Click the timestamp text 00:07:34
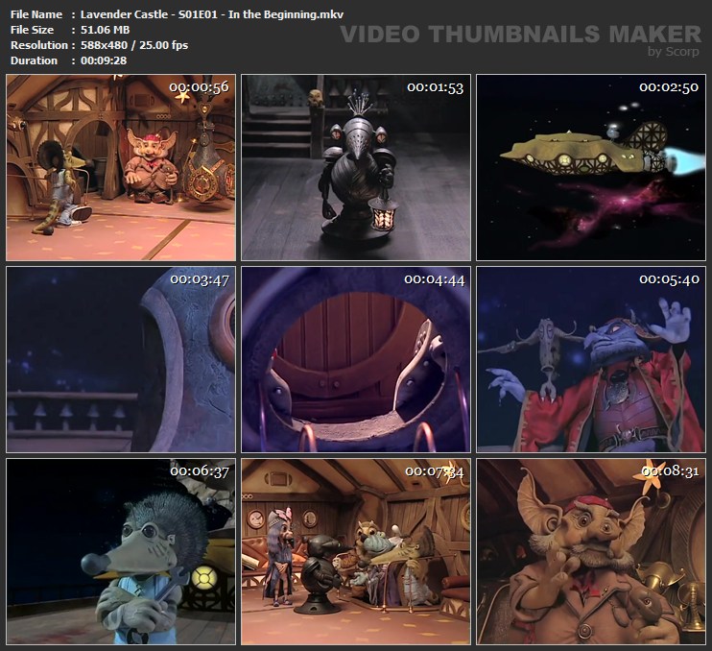This screenshot has width=712, height=651. click(435, 471)
